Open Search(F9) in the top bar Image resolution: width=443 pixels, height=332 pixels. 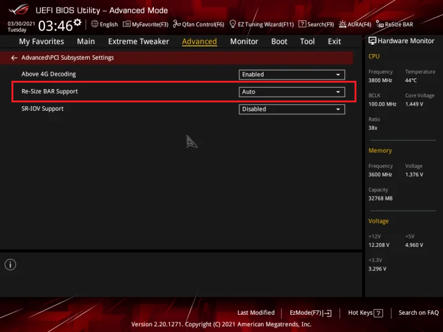coord(316,24)
